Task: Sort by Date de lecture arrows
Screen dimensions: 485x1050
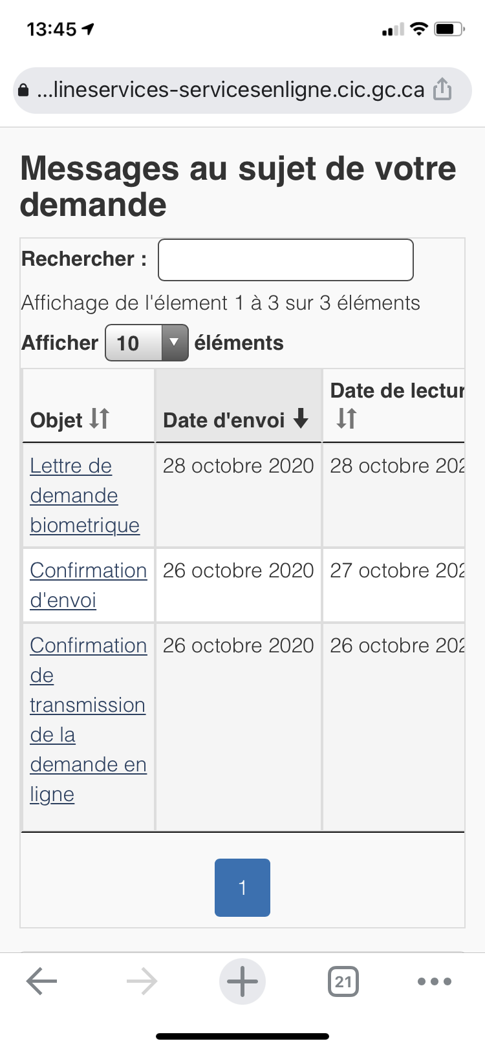Action: pyautogui.click(x=346, y=419)
